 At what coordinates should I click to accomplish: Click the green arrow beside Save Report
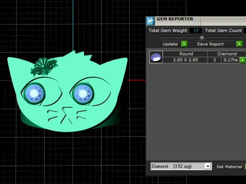(x=239, y=44)
